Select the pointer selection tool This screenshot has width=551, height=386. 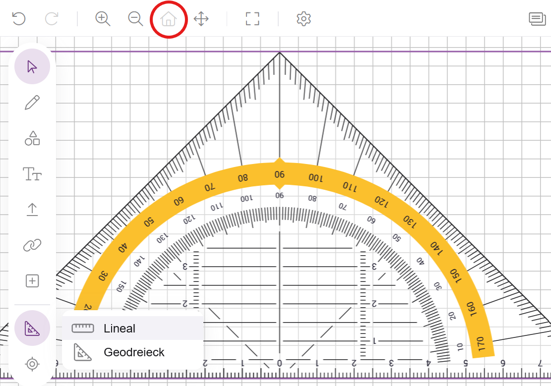(32, 67)
